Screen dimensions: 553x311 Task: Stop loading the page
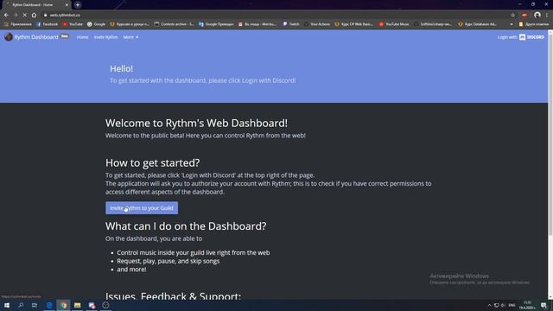(25, 16)
